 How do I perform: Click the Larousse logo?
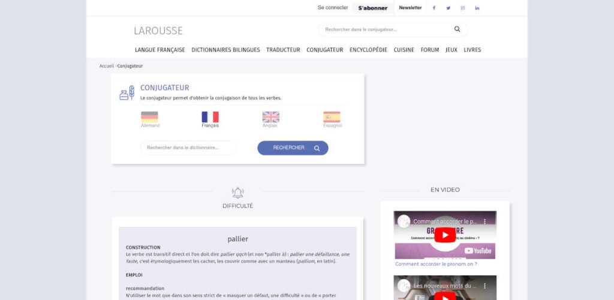pyautogui.click(x=158, y=31)
